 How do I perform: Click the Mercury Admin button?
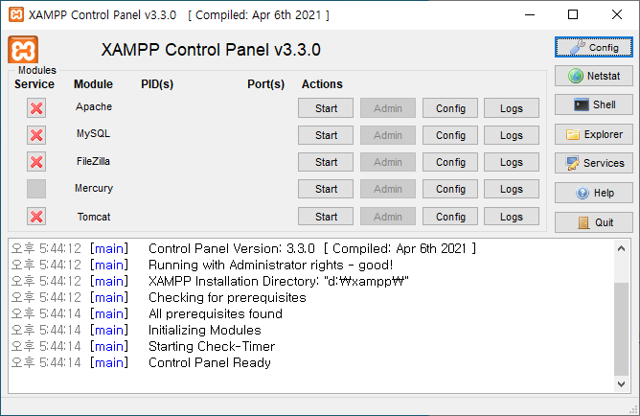[388, 189]
